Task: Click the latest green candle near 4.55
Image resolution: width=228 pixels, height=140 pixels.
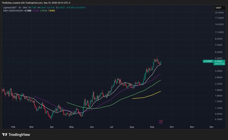Action: [x=161, y=63]
